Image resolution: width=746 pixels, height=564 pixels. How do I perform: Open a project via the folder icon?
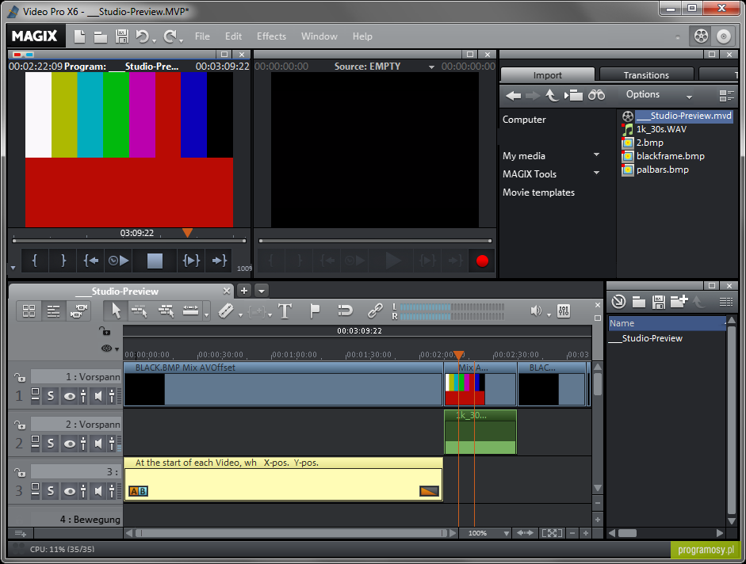point(101,36)
